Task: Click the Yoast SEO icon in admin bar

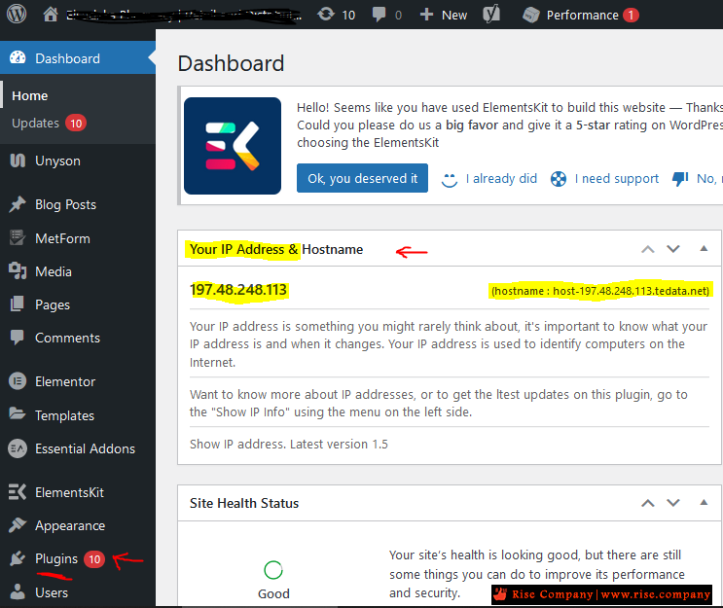Action: 492,15
